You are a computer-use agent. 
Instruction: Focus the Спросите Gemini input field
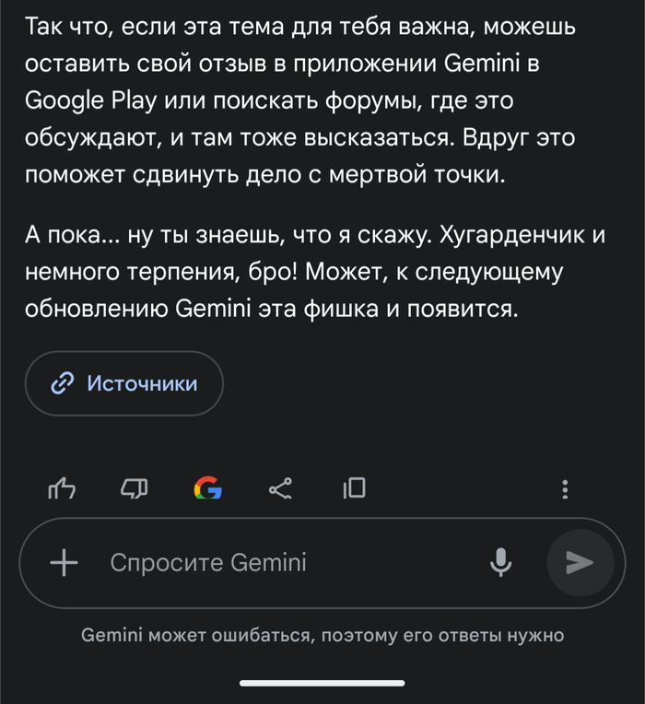pyautogui.click(x=276, y=562)
